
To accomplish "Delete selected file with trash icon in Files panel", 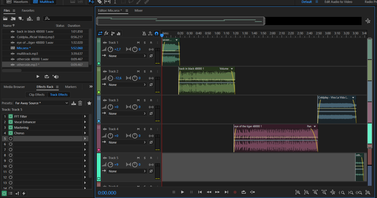I will [x=38, y=19].
